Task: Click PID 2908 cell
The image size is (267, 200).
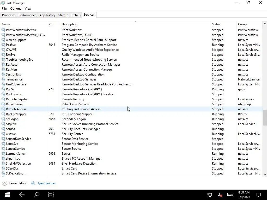Action: click(52, 154)
